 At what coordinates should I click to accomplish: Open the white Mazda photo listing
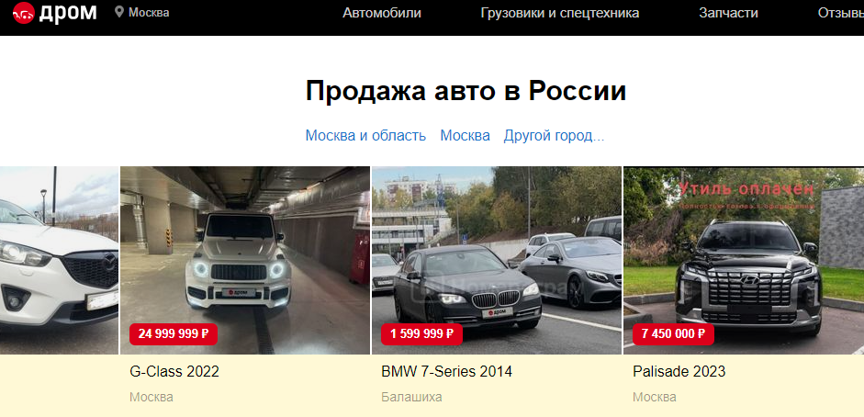point(59,260)
